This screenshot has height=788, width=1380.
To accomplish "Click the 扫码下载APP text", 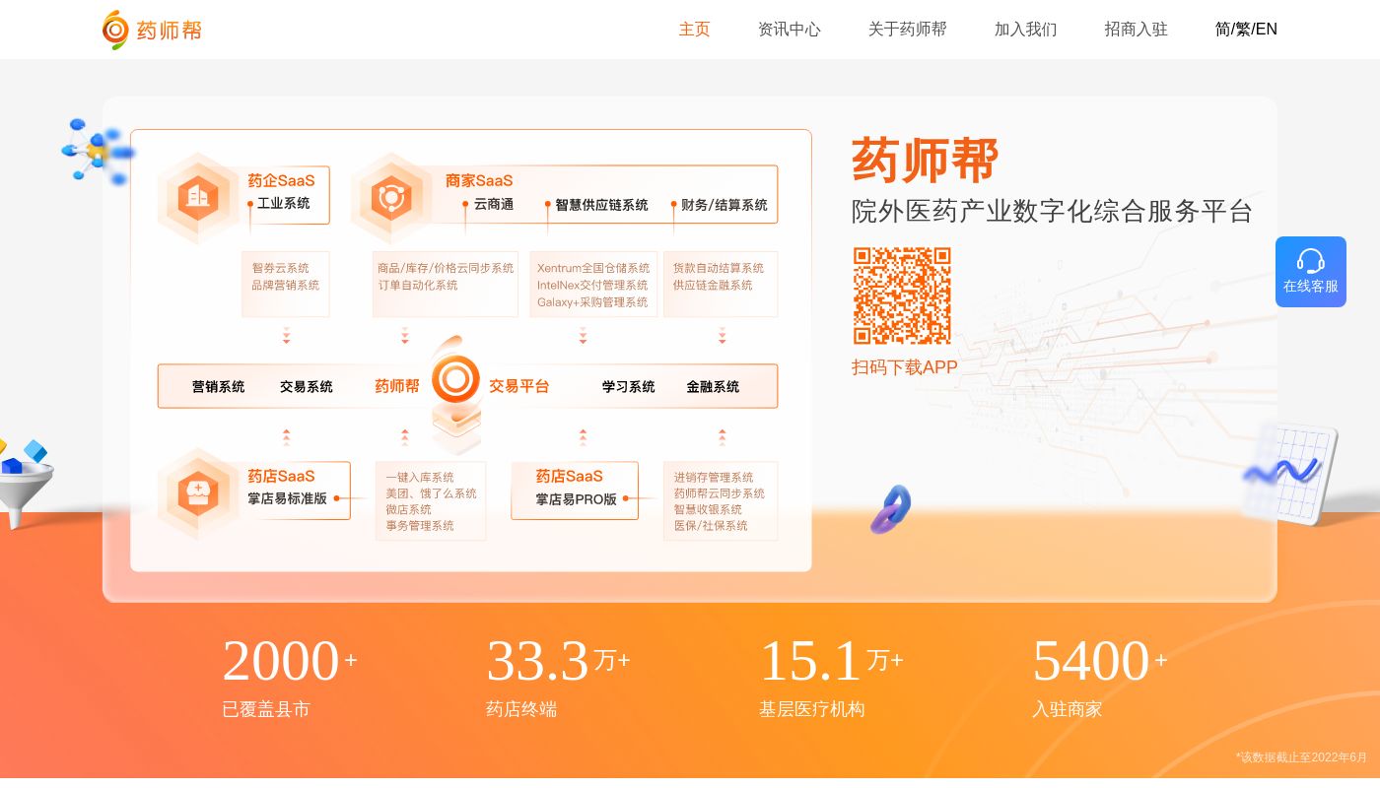I will (x=905, y=367).
